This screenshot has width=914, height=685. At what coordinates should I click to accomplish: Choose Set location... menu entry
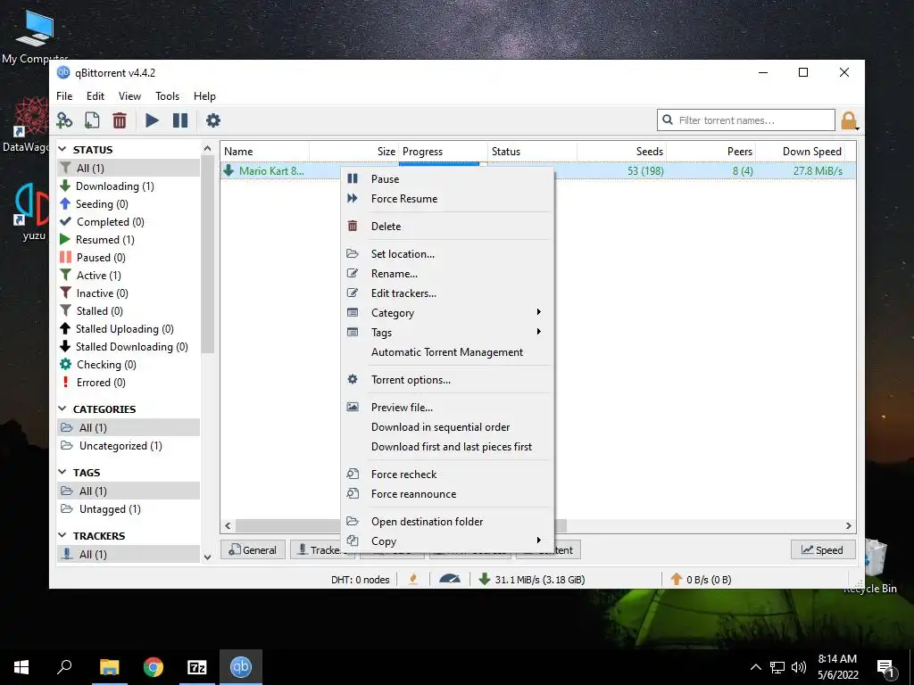446,254
